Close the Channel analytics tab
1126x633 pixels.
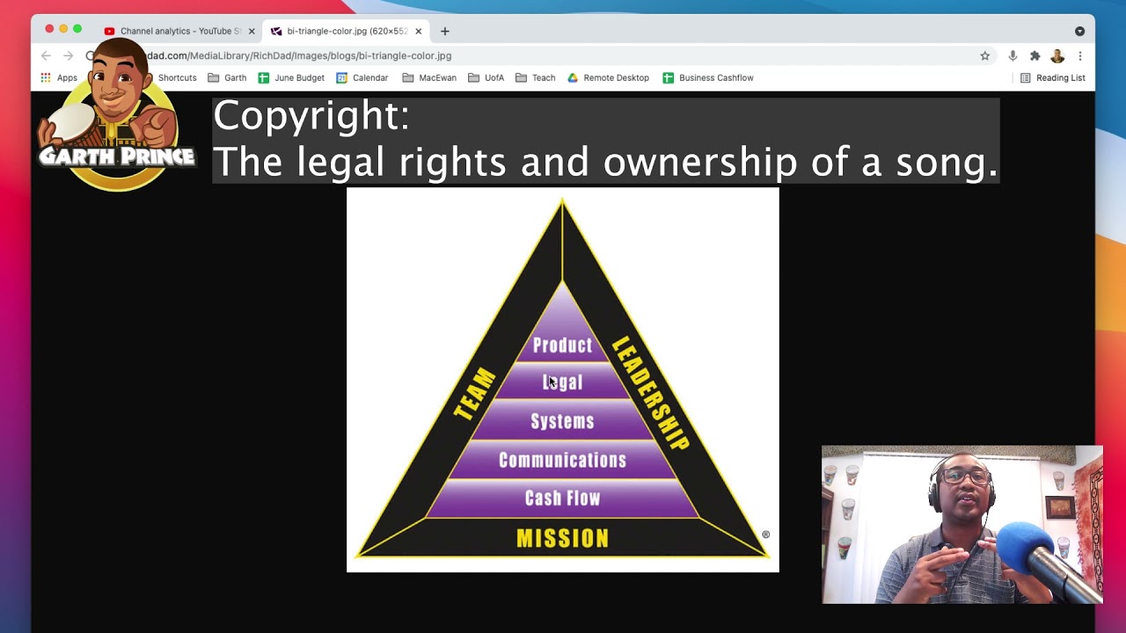tap(252, 31)
